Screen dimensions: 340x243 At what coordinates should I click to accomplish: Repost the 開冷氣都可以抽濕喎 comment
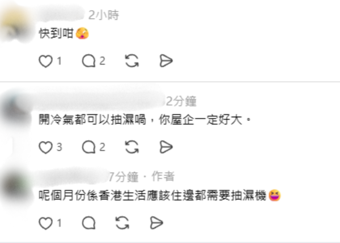coord(132,147)
